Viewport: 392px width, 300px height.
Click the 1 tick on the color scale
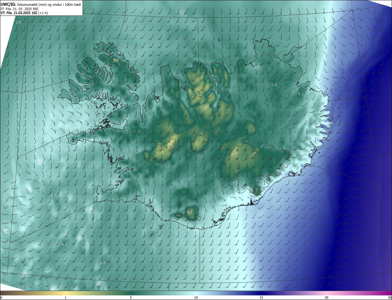66,298
